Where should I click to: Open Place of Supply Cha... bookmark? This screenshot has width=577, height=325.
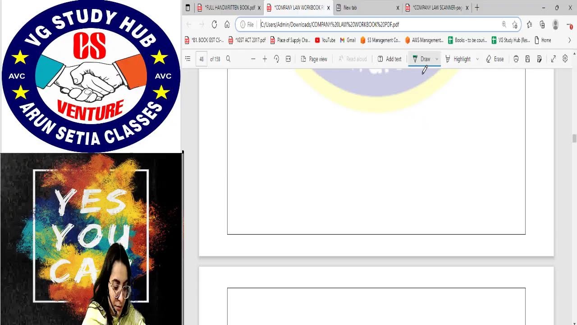290,40
